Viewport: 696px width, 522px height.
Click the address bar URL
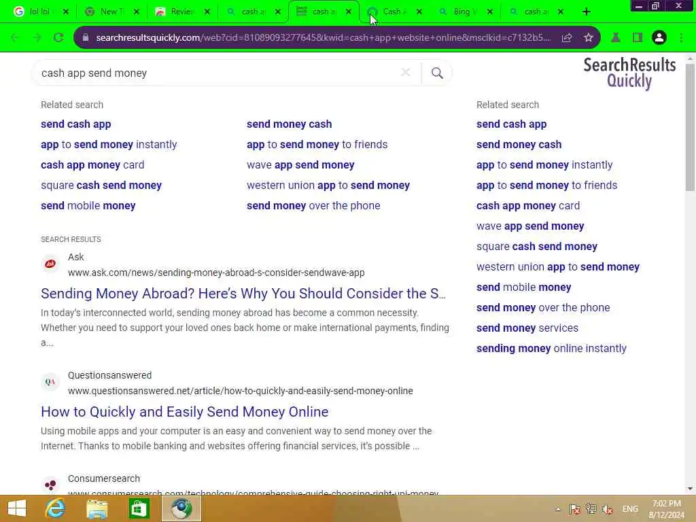pos(322,38)
